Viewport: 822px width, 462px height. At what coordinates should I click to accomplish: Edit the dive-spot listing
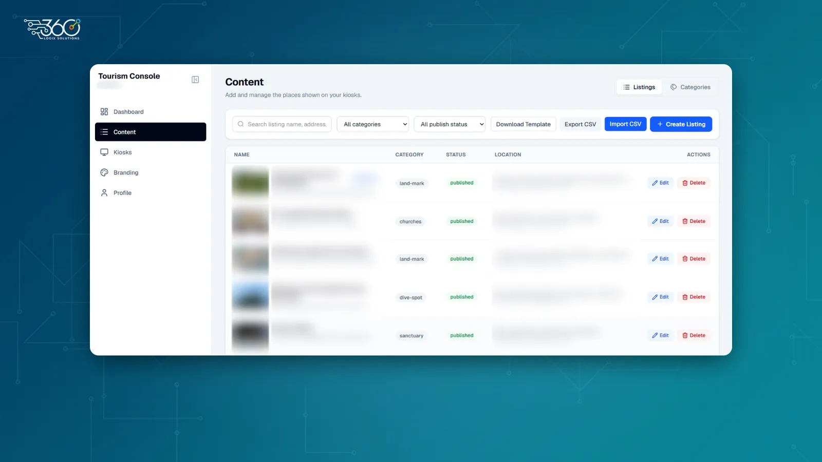660,297
